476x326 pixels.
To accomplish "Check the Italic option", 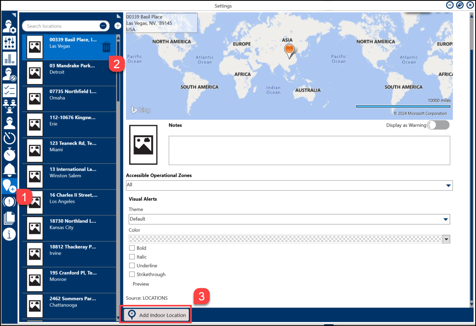I will [132, 257].
